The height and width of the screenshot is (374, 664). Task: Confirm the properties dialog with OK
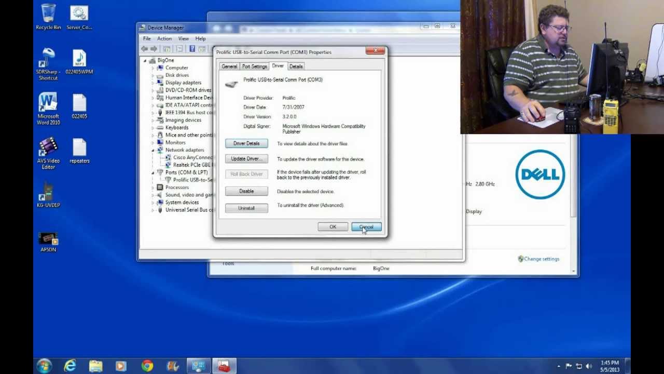pyautogui.click(x=333, y=227)
